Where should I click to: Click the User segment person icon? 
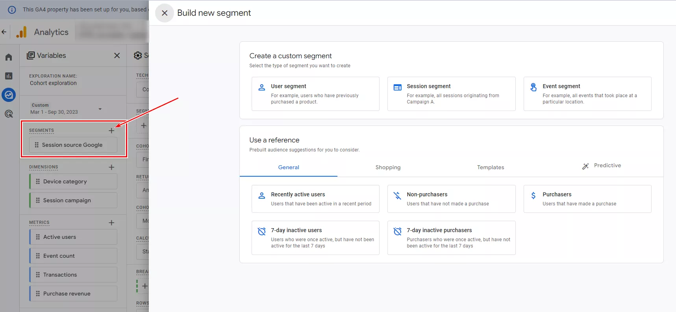pos(261,87)
